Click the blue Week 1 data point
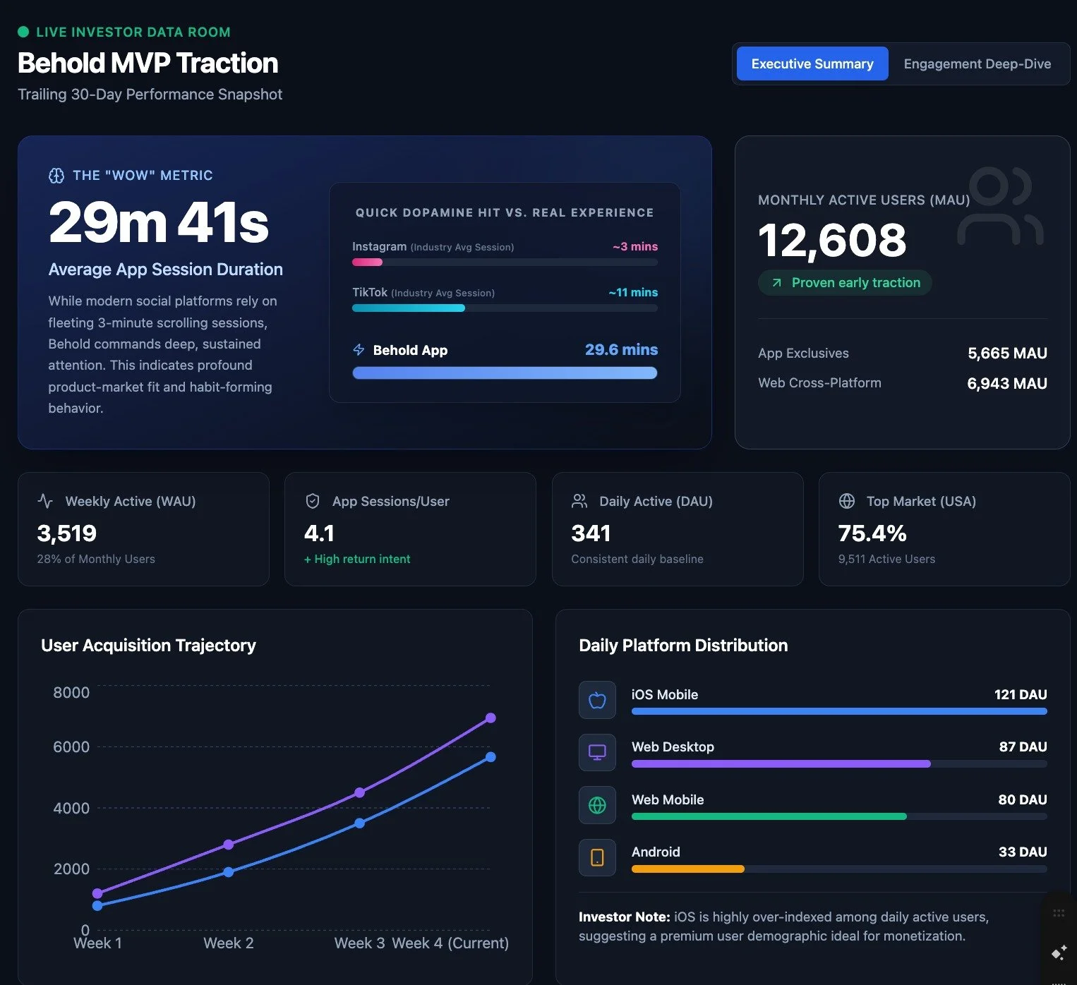 click(x=97, y=905)
